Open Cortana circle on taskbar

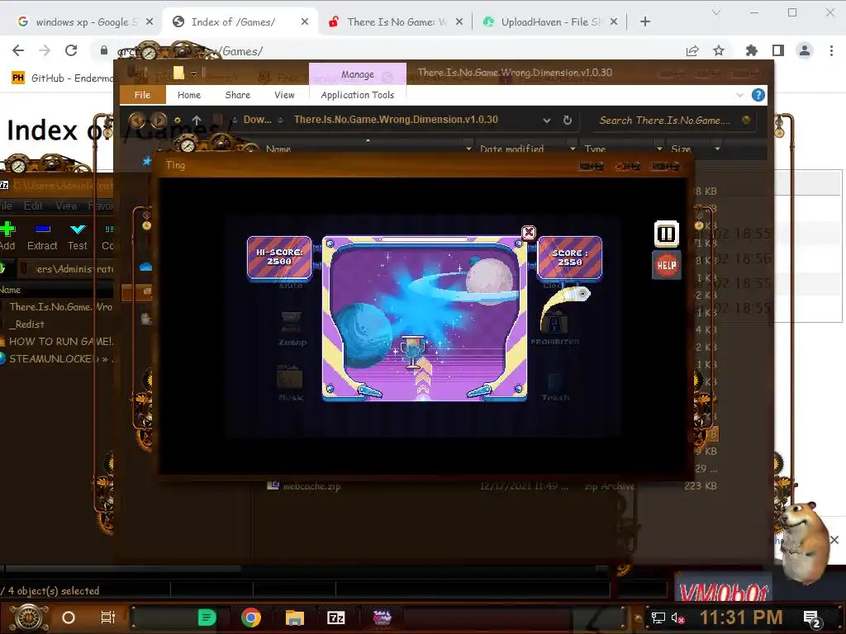click(69, 617)
